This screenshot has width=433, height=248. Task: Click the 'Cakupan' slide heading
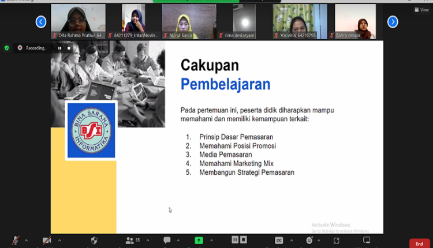210,65
